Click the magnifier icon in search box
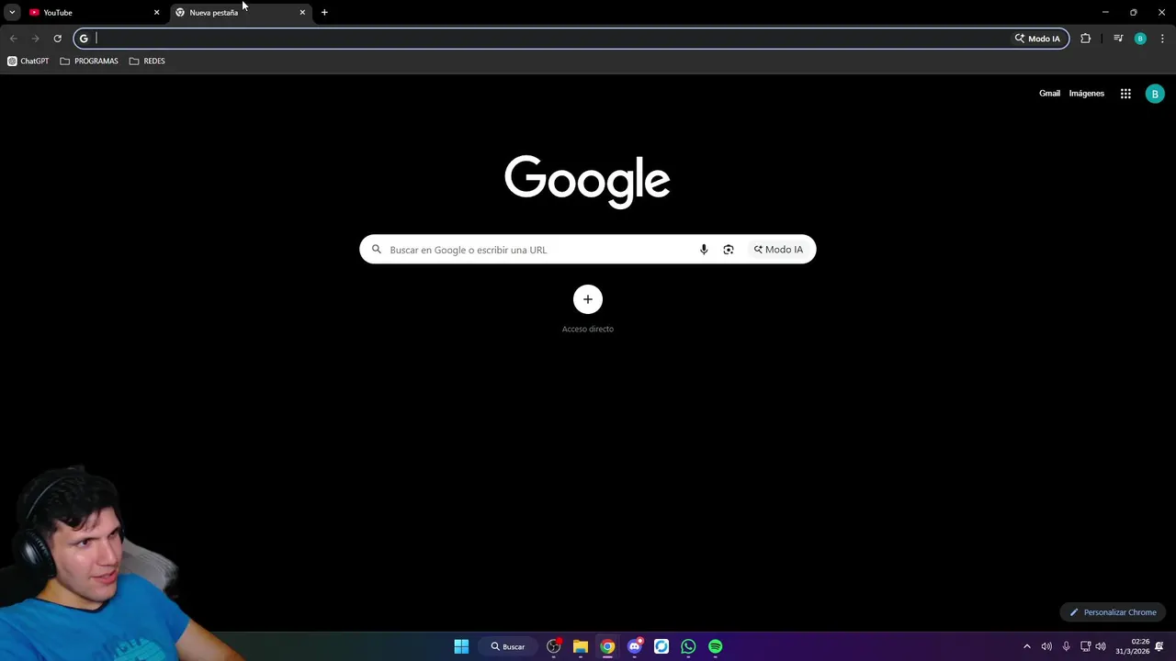 click(x=376, y=250)
